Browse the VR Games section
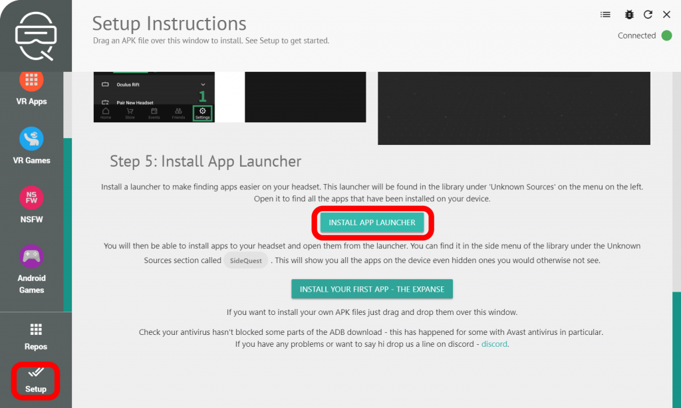 (x=31, y=146)
